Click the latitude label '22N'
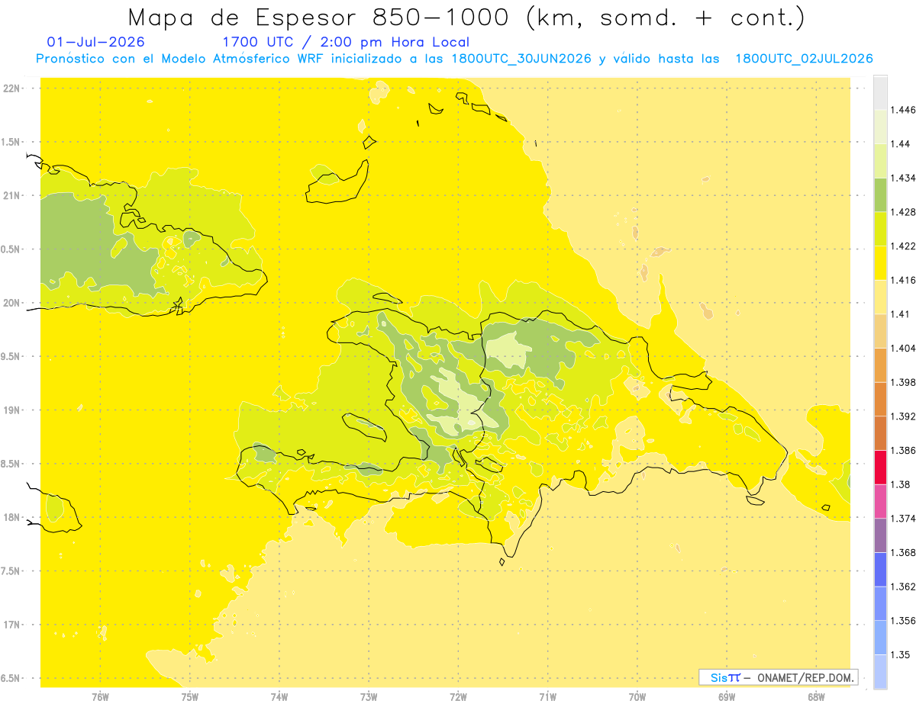The width and height of the screenshot is (916, 707). tap(11, 88)
